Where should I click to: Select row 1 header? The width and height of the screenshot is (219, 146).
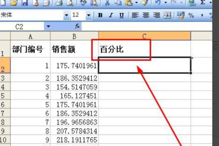click(5, 49)
